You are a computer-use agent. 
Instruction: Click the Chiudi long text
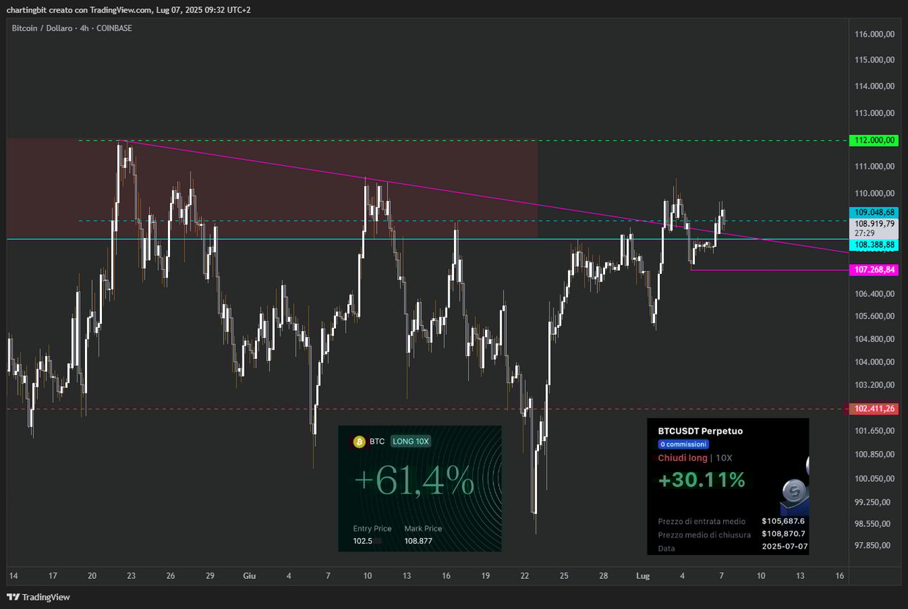(682, 458)
